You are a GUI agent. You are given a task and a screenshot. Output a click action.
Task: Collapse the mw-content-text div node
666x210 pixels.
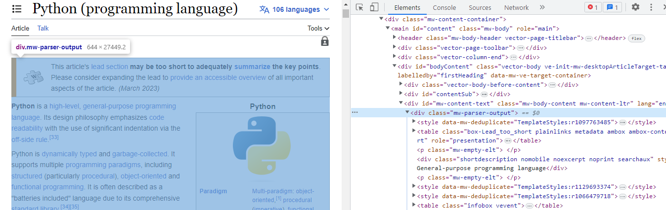(401, 104)
